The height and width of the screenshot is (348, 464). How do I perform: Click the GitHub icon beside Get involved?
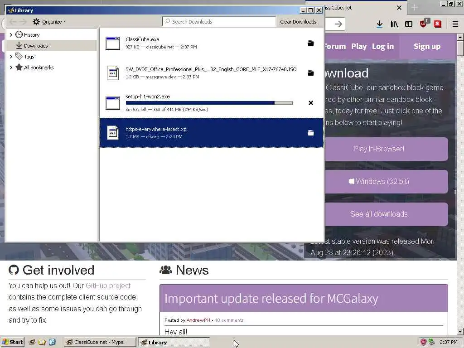pyautogui.click(x=14, y=270)
